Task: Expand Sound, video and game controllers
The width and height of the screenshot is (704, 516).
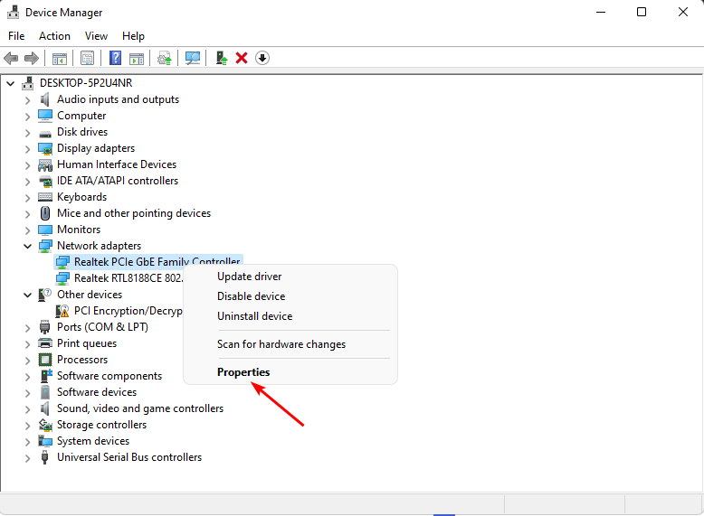Action: click(x=28, y=409)
